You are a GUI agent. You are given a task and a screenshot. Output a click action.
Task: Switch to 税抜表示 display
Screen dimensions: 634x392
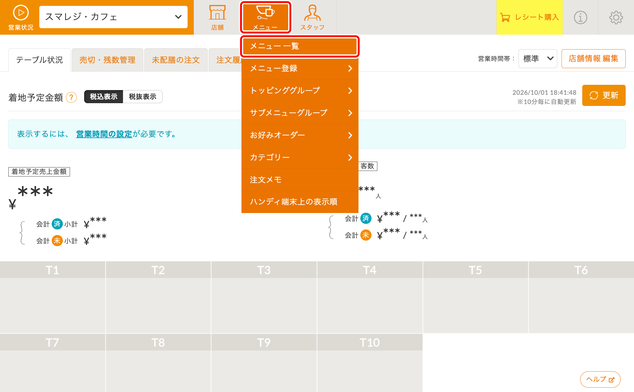142,97
